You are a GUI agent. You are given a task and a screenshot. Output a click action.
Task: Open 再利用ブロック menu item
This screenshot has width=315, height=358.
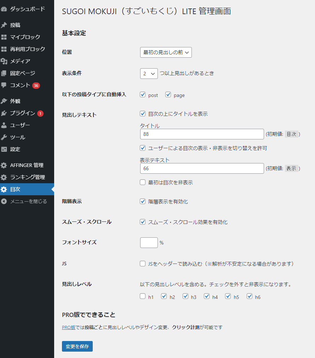tap(27, 49)
